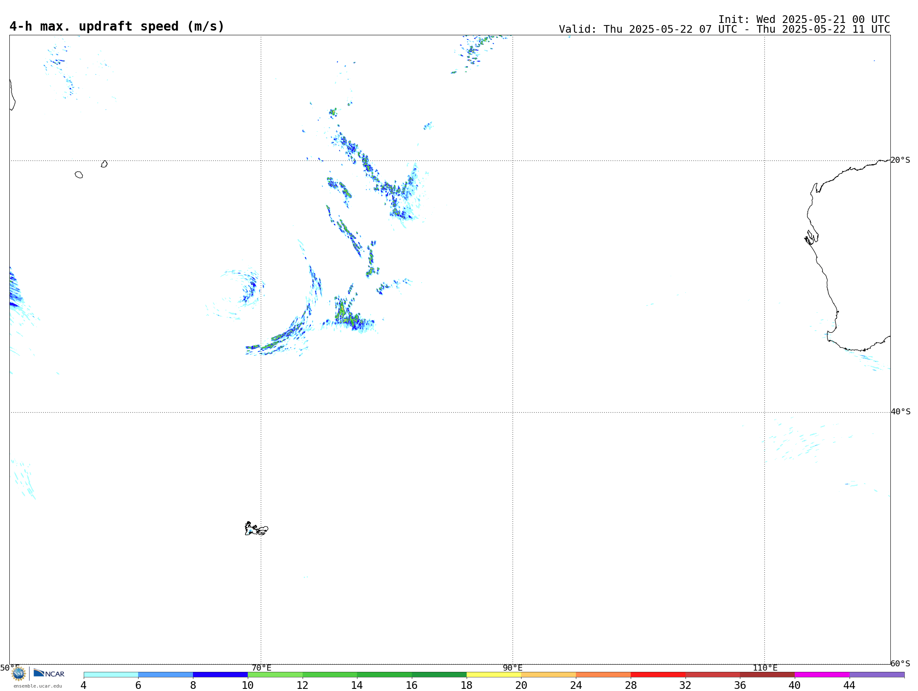The width and height of the screenshot is (918, 691).
Task: Click the 50°E longitude label
Action: coord(10,668)
